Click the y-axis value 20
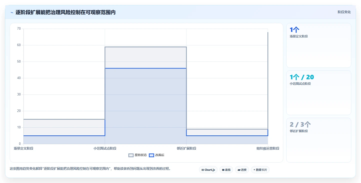 point(19,111)
